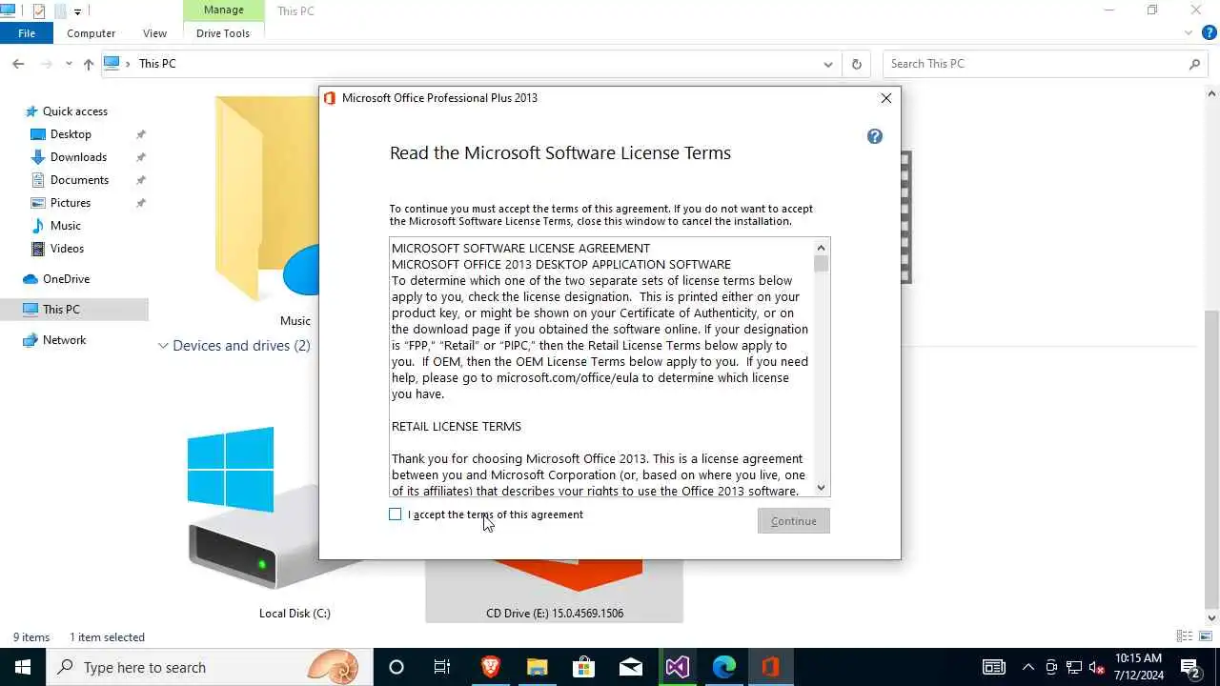Launch Brave browser from taskbar

pyautogui.click(x=490, y=667)
